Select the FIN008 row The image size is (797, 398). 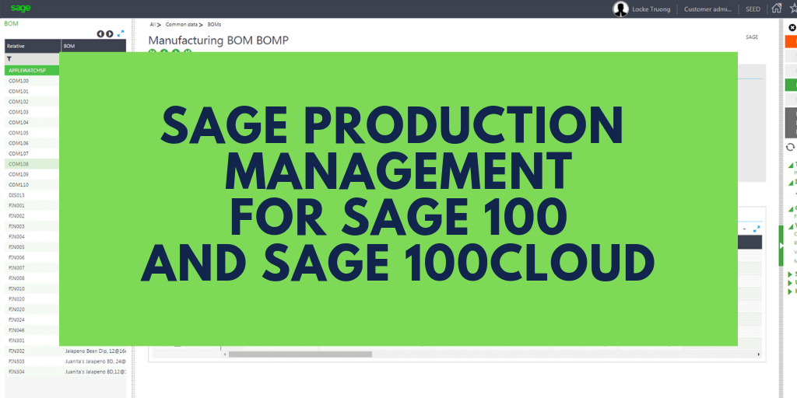pyautogui.click(x=33, y=278)
